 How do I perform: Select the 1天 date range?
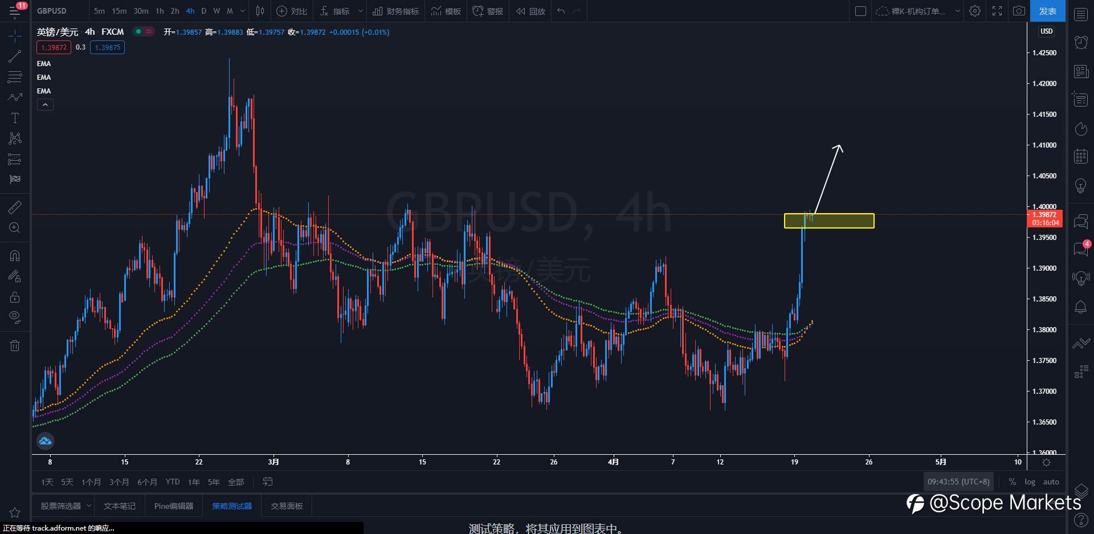tap(47, 482)
